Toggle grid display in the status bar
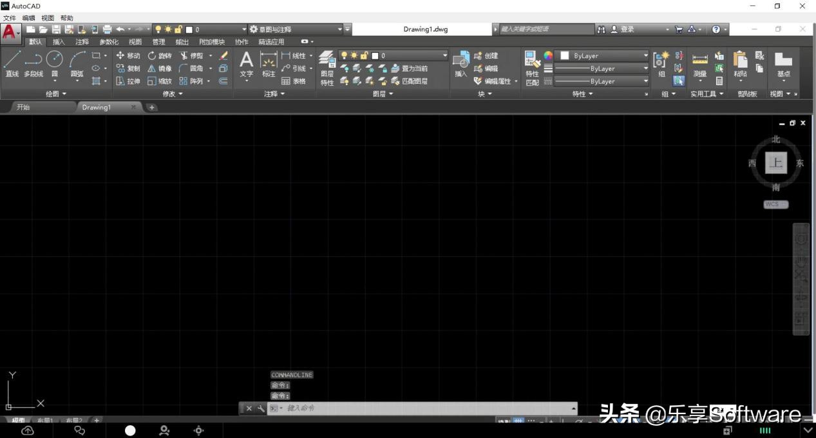Image resolution: width=816 pixels, height=438 pixels. coord(518,420)
